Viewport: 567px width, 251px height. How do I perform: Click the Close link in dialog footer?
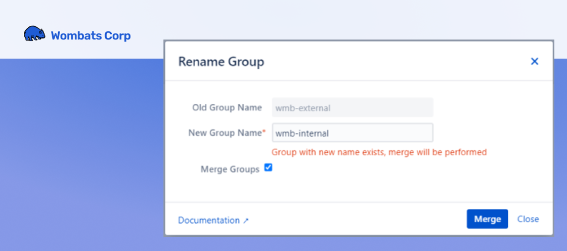[528, 219]
